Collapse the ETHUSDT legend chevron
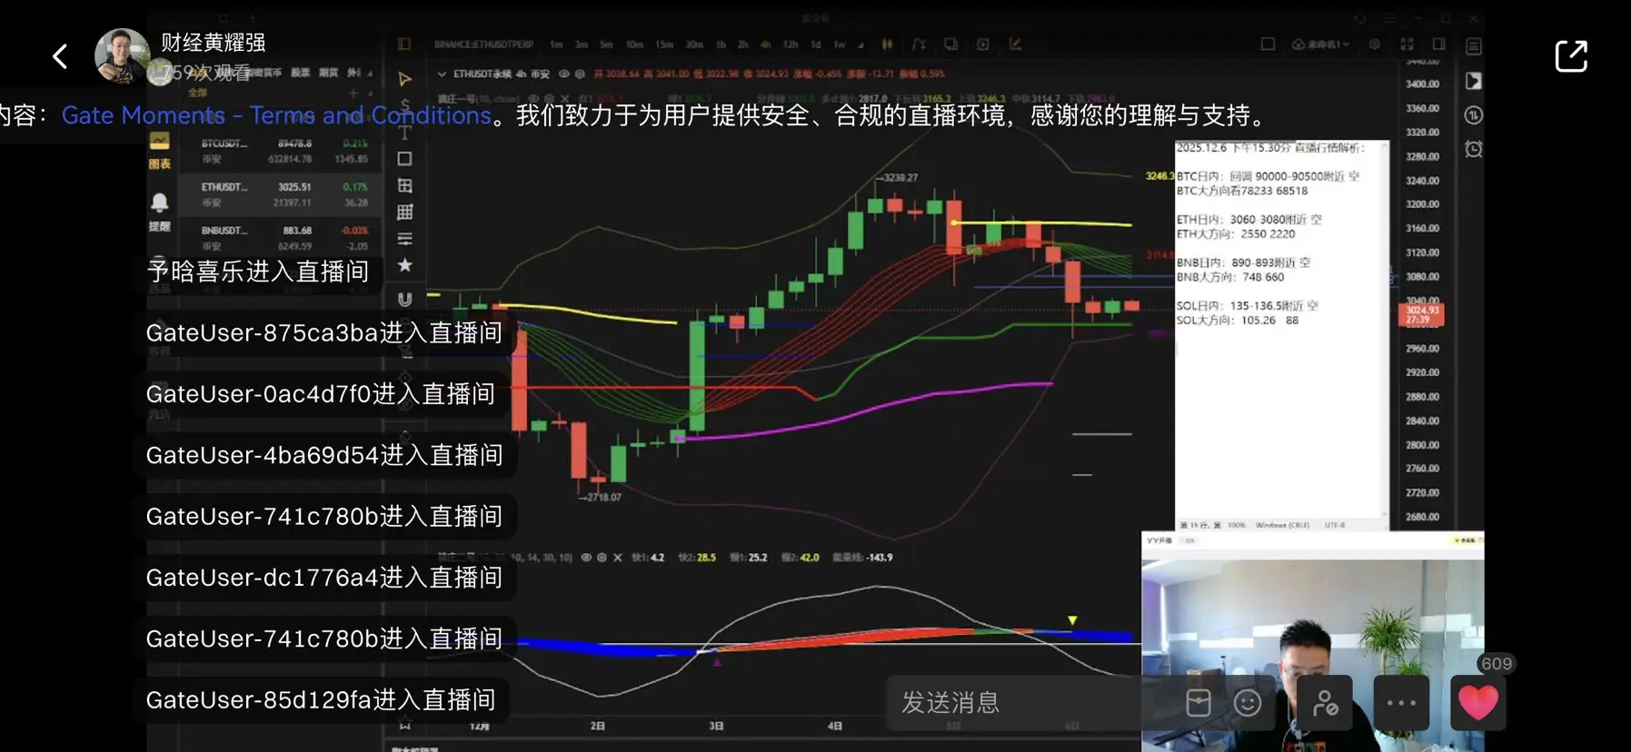 tap(442, 74)
